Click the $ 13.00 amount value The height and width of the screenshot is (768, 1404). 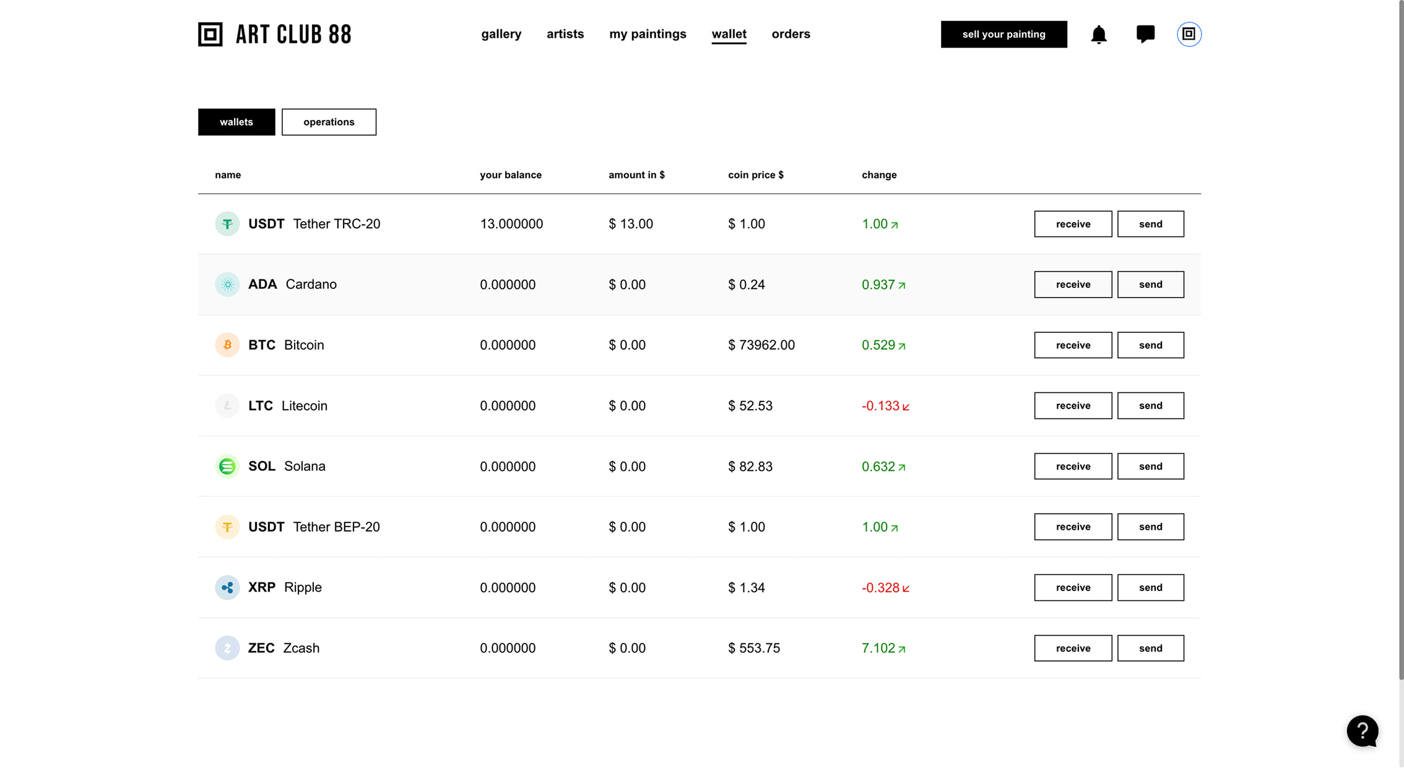click(x=631, y=224)
